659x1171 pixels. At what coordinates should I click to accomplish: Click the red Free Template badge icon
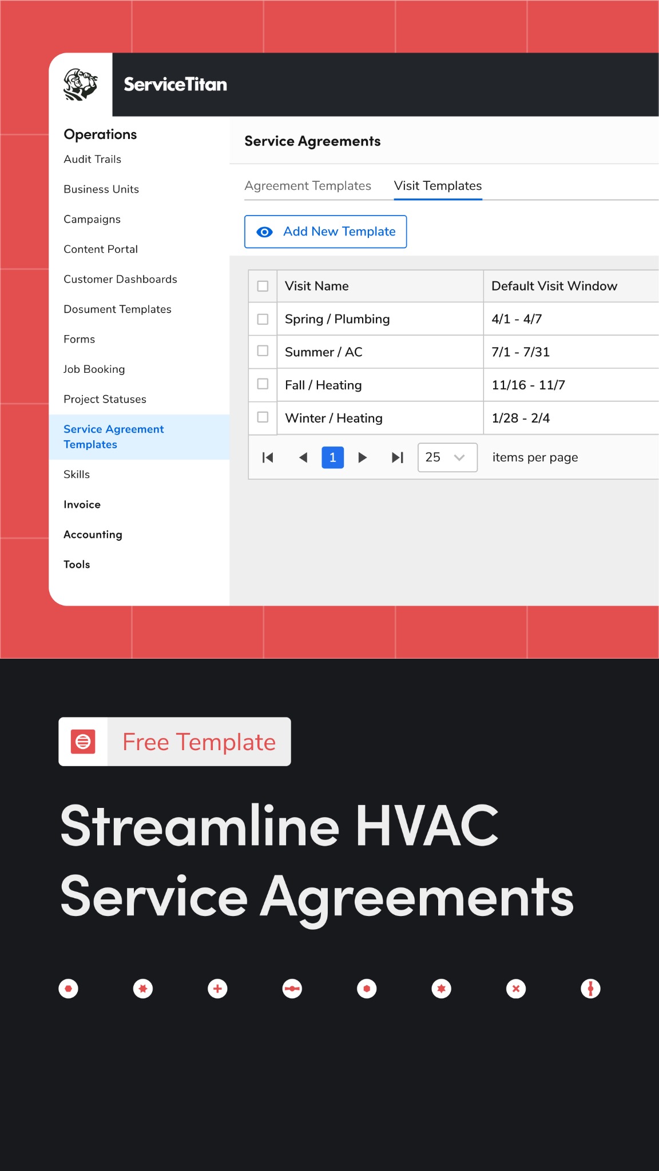pyautogui.click(x=83, y=742)
